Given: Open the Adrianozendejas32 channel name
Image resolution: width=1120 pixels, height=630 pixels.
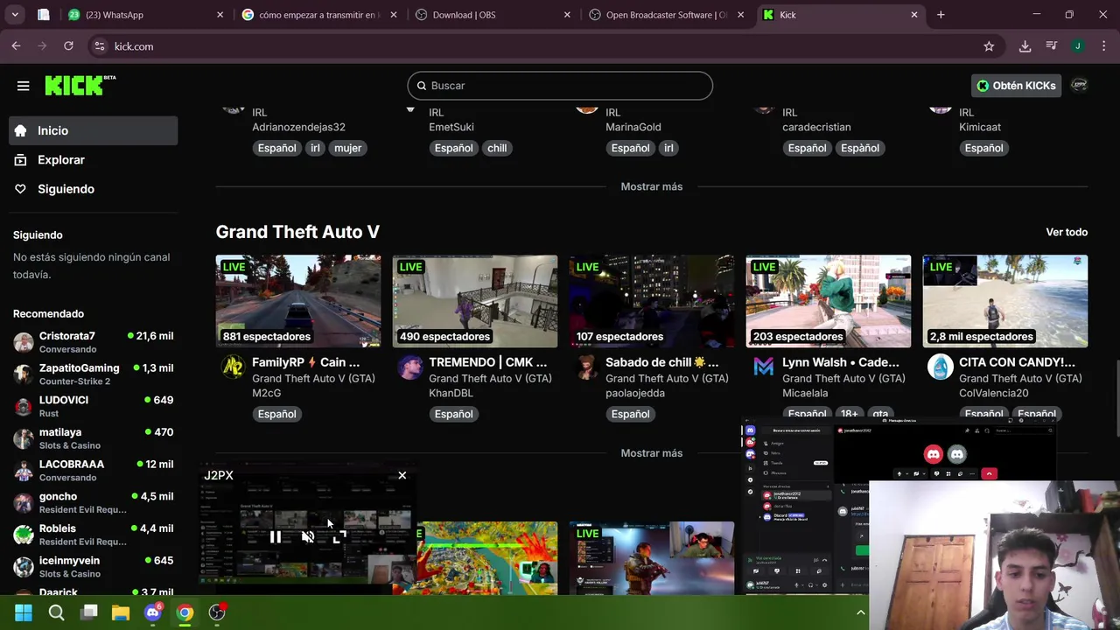Looking at the screenshot, I should tap(298, 127).
